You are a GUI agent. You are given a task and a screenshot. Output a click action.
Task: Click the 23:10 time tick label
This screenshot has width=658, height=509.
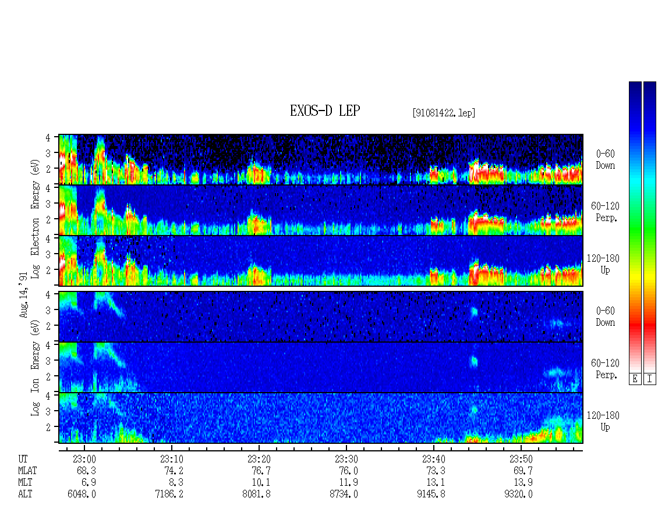click(171, 460)
